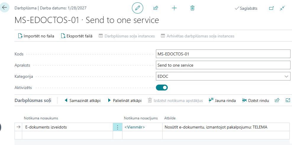This screenshot has height=145, width=292.
Task: Add a row with Jauna rinda
Action: (x=222, y=100)
